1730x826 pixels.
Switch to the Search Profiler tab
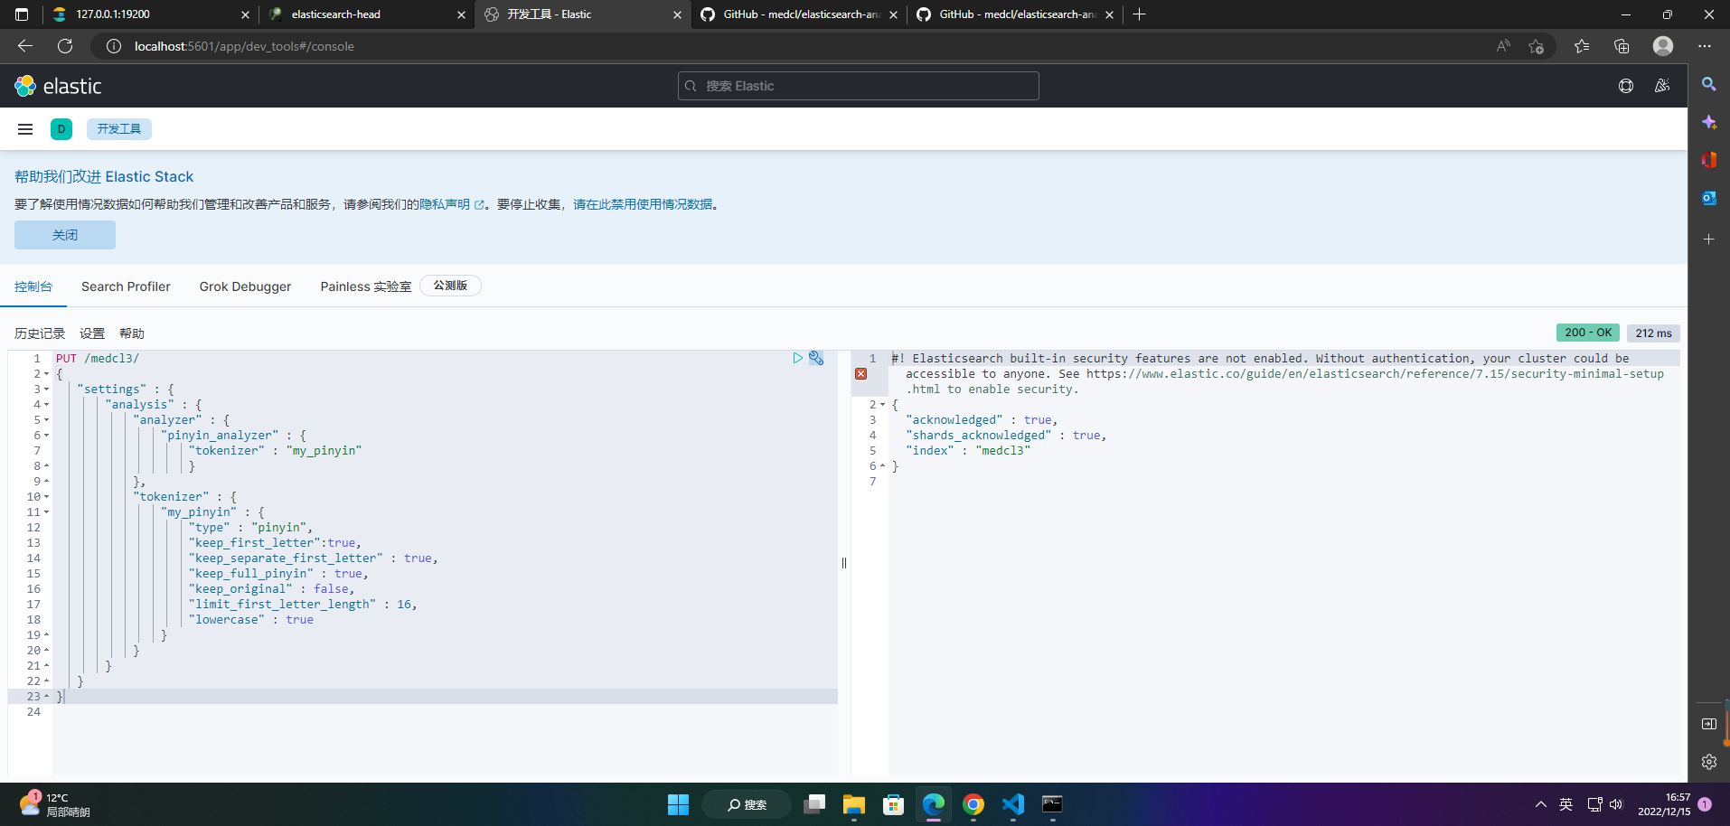[x=126, y=286]
